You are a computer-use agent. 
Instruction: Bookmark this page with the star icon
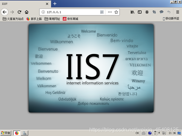point(116,12)
